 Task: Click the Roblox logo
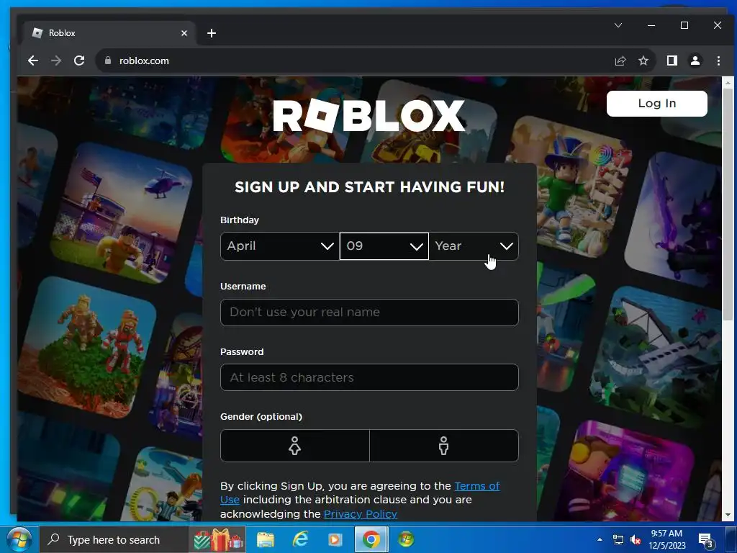click(x=369, y=116)
